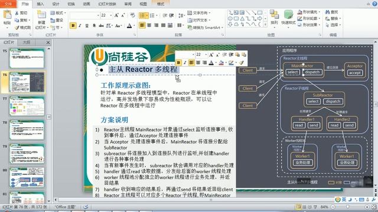Image resolution: width=378 pixels, height=212 pixels.
Task: Click Cut (剪切) in clipboard group
Action: point(21,13)
